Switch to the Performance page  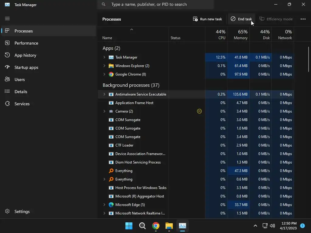(x=48, y=43)
